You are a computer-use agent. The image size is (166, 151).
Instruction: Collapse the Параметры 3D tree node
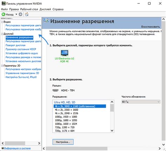click(2, 66)
